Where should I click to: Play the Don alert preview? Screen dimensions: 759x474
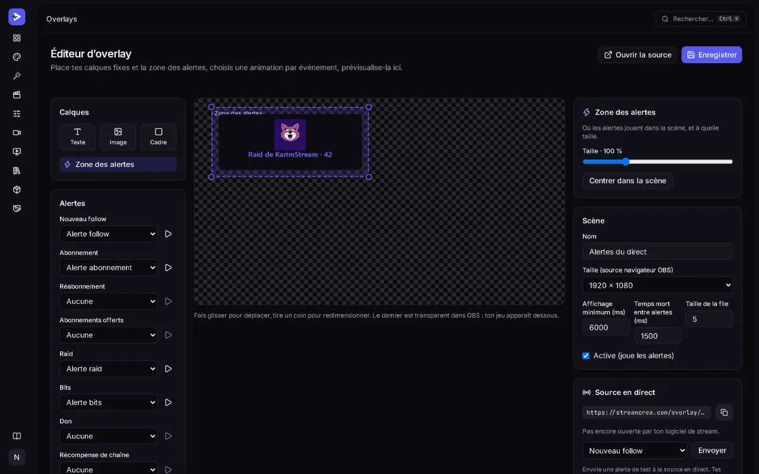tap(168, 436)
